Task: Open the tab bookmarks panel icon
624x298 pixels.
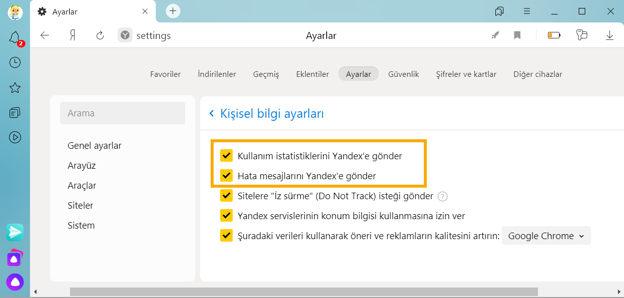Action: click(499, 11)
